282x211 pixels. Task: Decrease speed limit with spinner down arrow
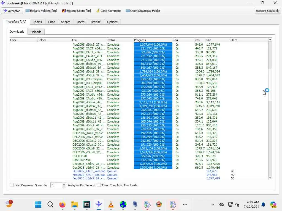tap(64, 187)
